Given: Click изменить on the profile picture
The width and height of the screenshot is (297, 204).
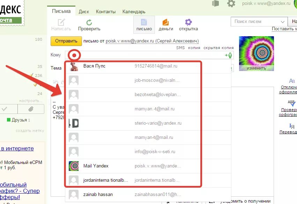Looking at the screenshot, I should tap(256, 68).
